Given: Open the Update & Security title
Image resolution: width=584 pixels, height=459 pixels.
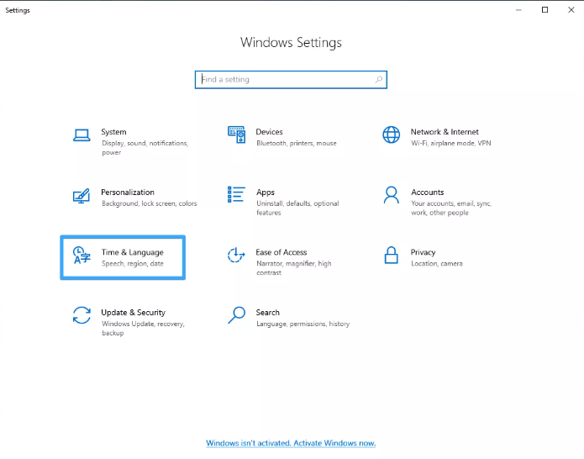Looking at the screenshot, I should [x=134, y=313].
